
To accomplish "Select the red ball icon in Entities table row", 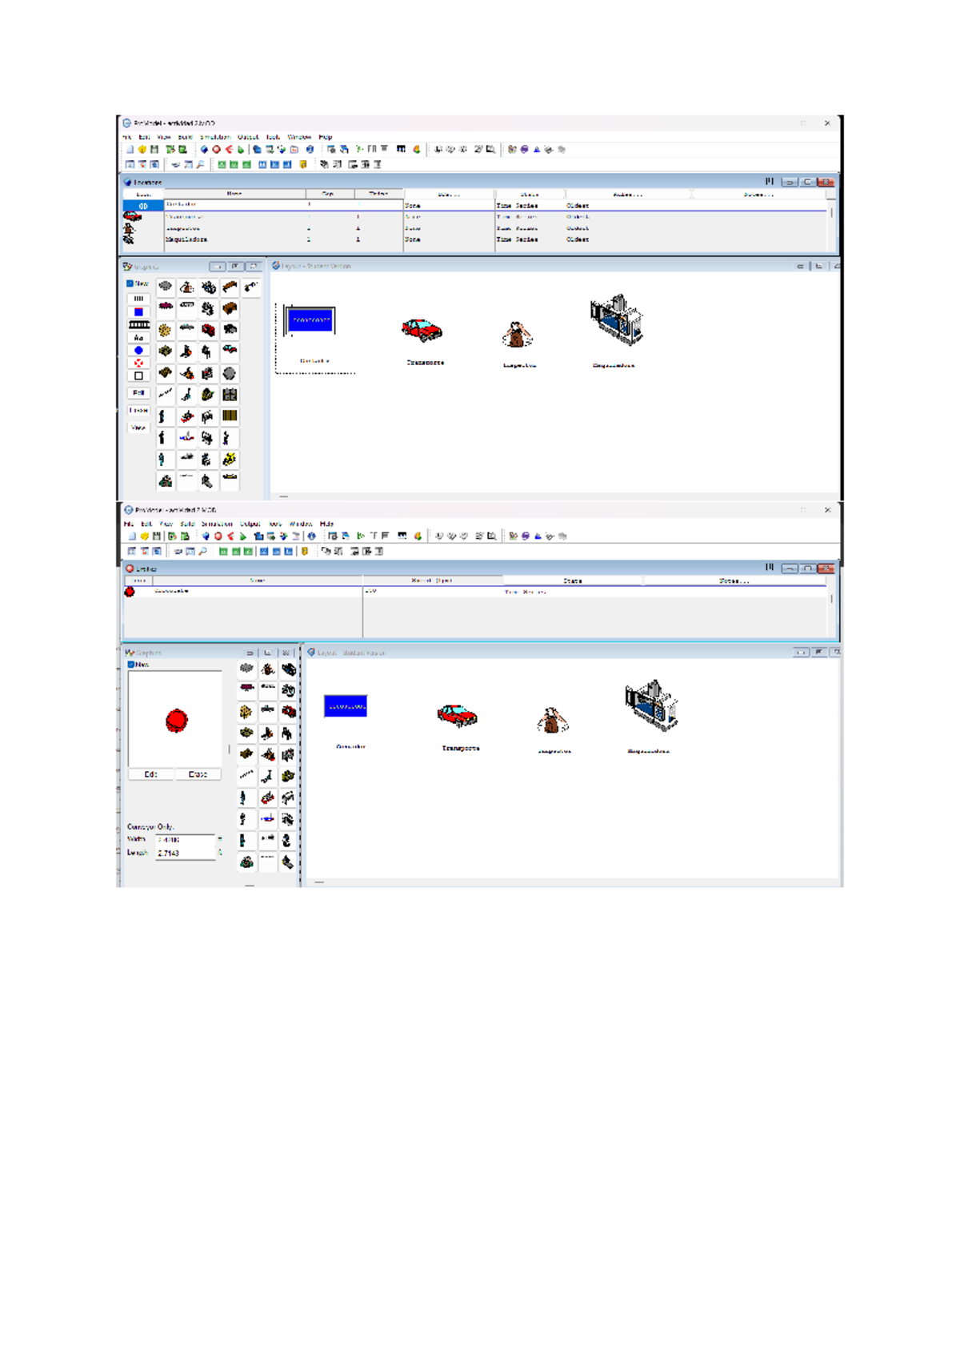I will 130,592.
